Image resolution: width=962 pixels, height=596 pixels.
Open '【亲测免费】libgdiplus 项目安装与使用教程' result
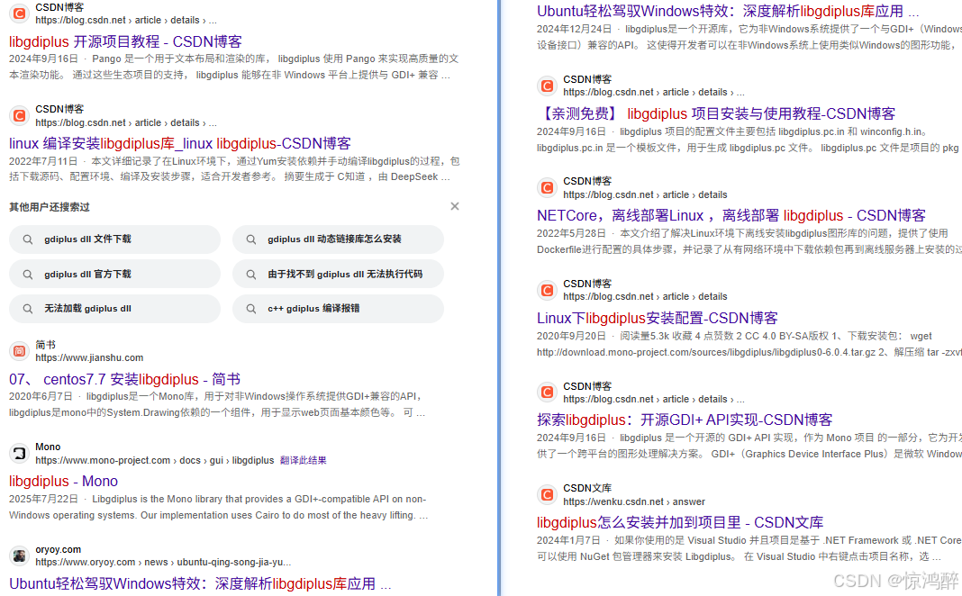point(716,113)
